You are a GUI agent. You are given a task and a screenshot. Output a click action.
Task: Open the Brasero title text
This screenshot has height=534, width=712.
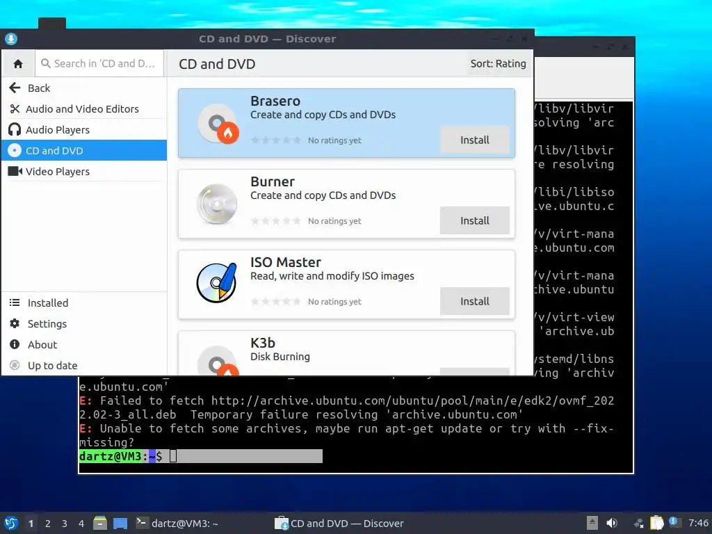(275, 101)
